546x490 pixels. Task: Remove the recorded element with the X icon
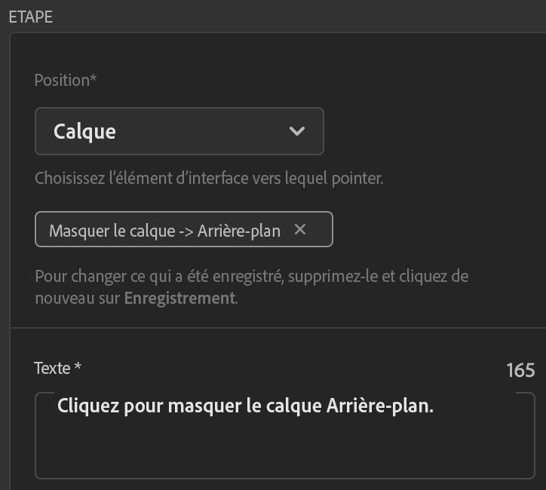click(300, 230)
